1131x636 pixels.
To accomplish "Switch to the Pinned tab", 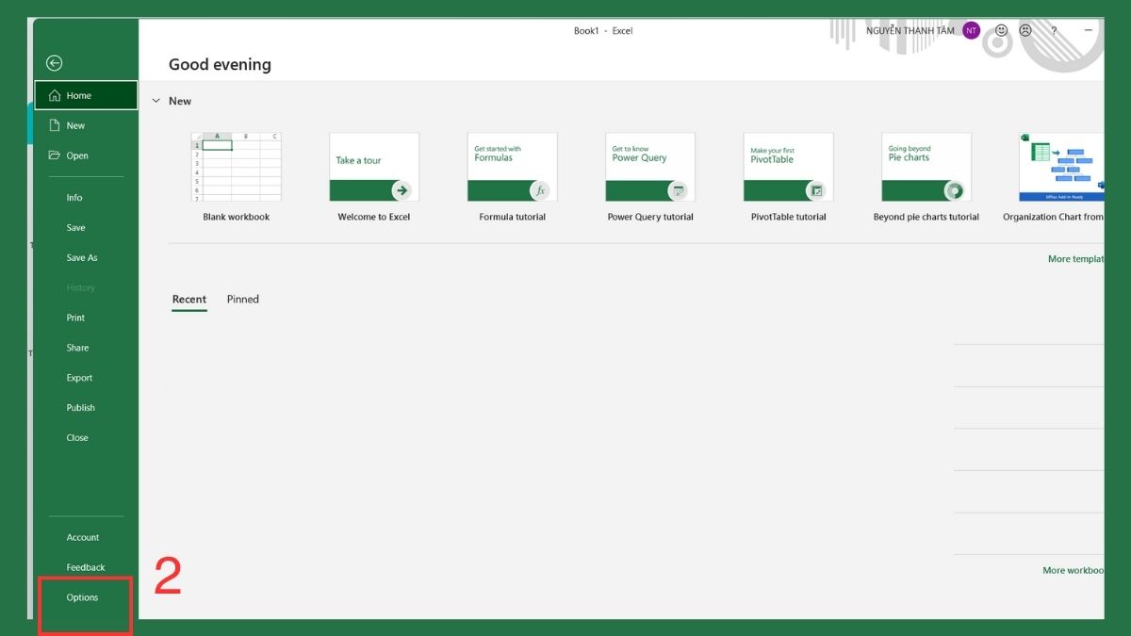I will click(242, 300).
